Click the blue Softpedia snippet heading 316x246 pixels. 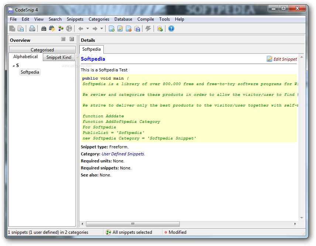click(x=93, y=59)
